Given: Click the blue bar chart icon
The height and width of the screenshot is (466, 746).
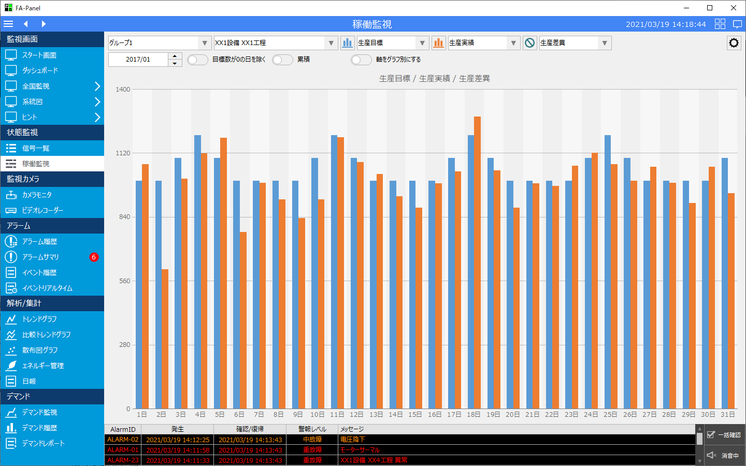Looking at the screenshot, I should pyautogui.click(x=347, y=43).
